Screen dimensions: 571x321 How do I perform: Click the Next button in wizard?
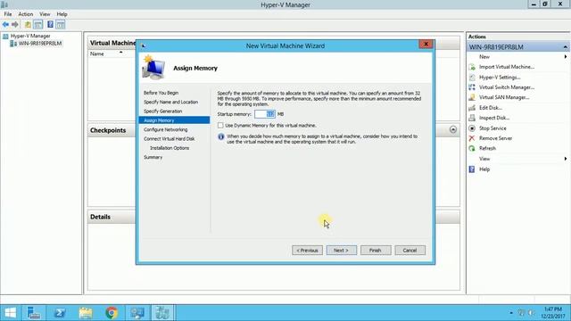pos(341,251)
